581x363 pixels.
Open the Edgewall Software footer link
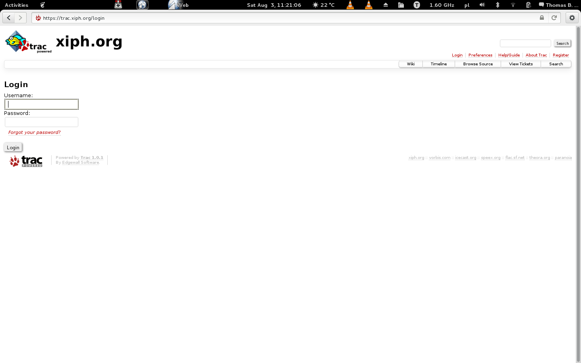[81, 163]
